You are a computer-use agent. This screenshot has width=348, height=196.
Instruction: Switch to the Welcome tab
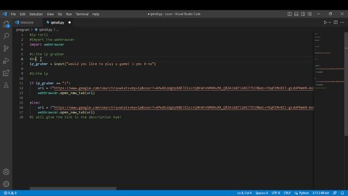coord(27,22)
